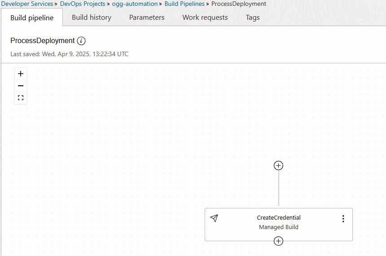
Task: Go to ogg-automation project breadcrumb
Action: [135, 4]
